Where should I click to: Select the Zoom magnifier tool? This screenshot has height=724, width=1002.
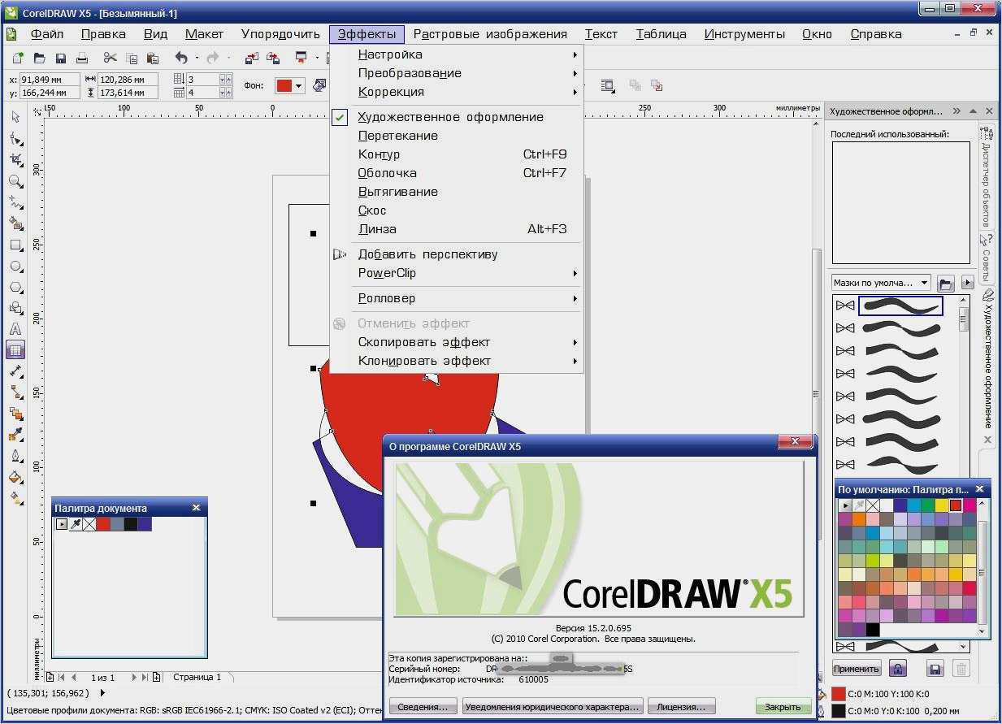pyautogui.click(x=15, y=181)
